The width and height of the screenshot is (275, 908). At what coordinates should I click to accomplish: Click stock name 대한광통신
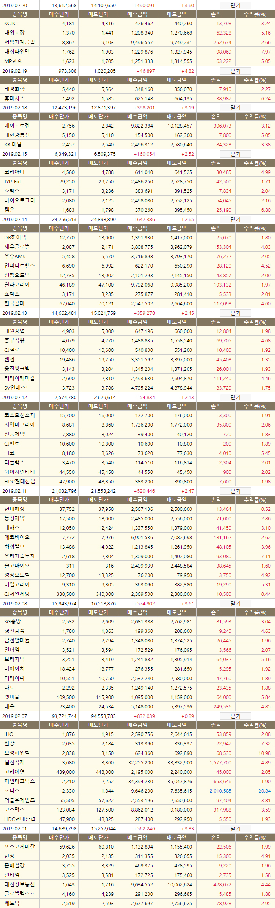tap(17, 135)
